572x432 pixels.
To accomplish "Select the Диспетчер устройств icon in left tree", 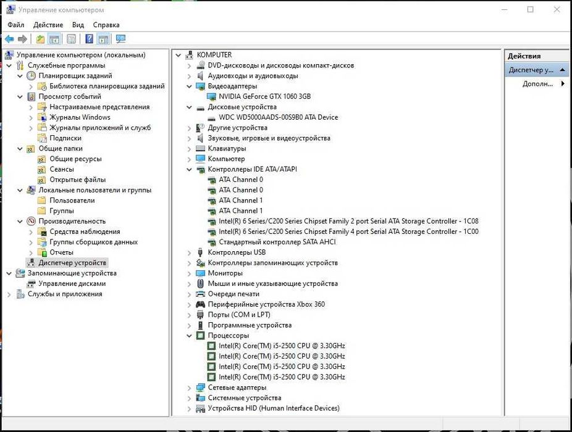I will [x=32, y=263].
